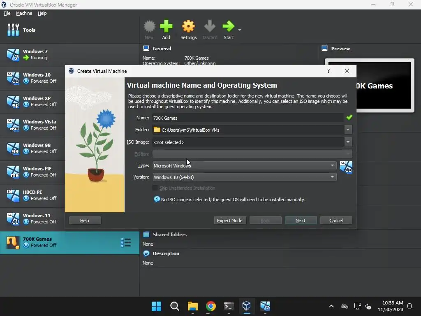Select Windows ME VM icon

(x=13, y=172)
